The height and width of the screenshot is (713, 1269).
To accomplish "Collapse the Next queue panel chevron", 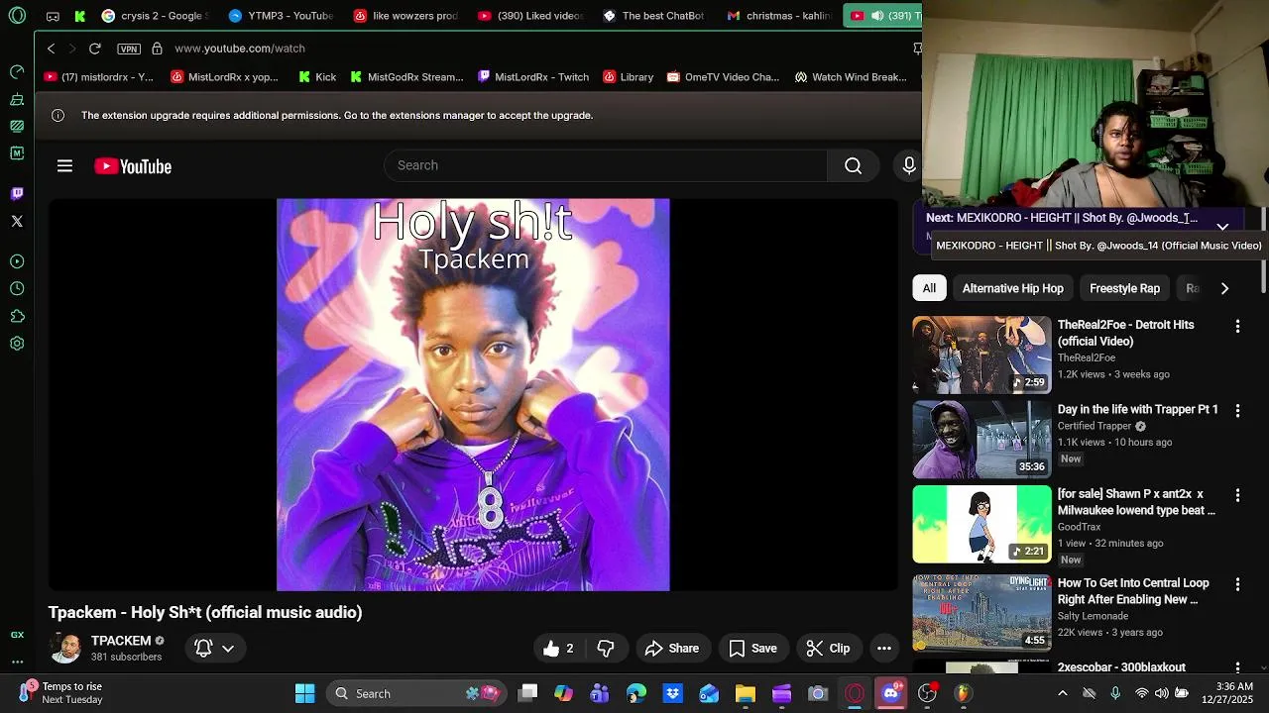I will 1222,227.
